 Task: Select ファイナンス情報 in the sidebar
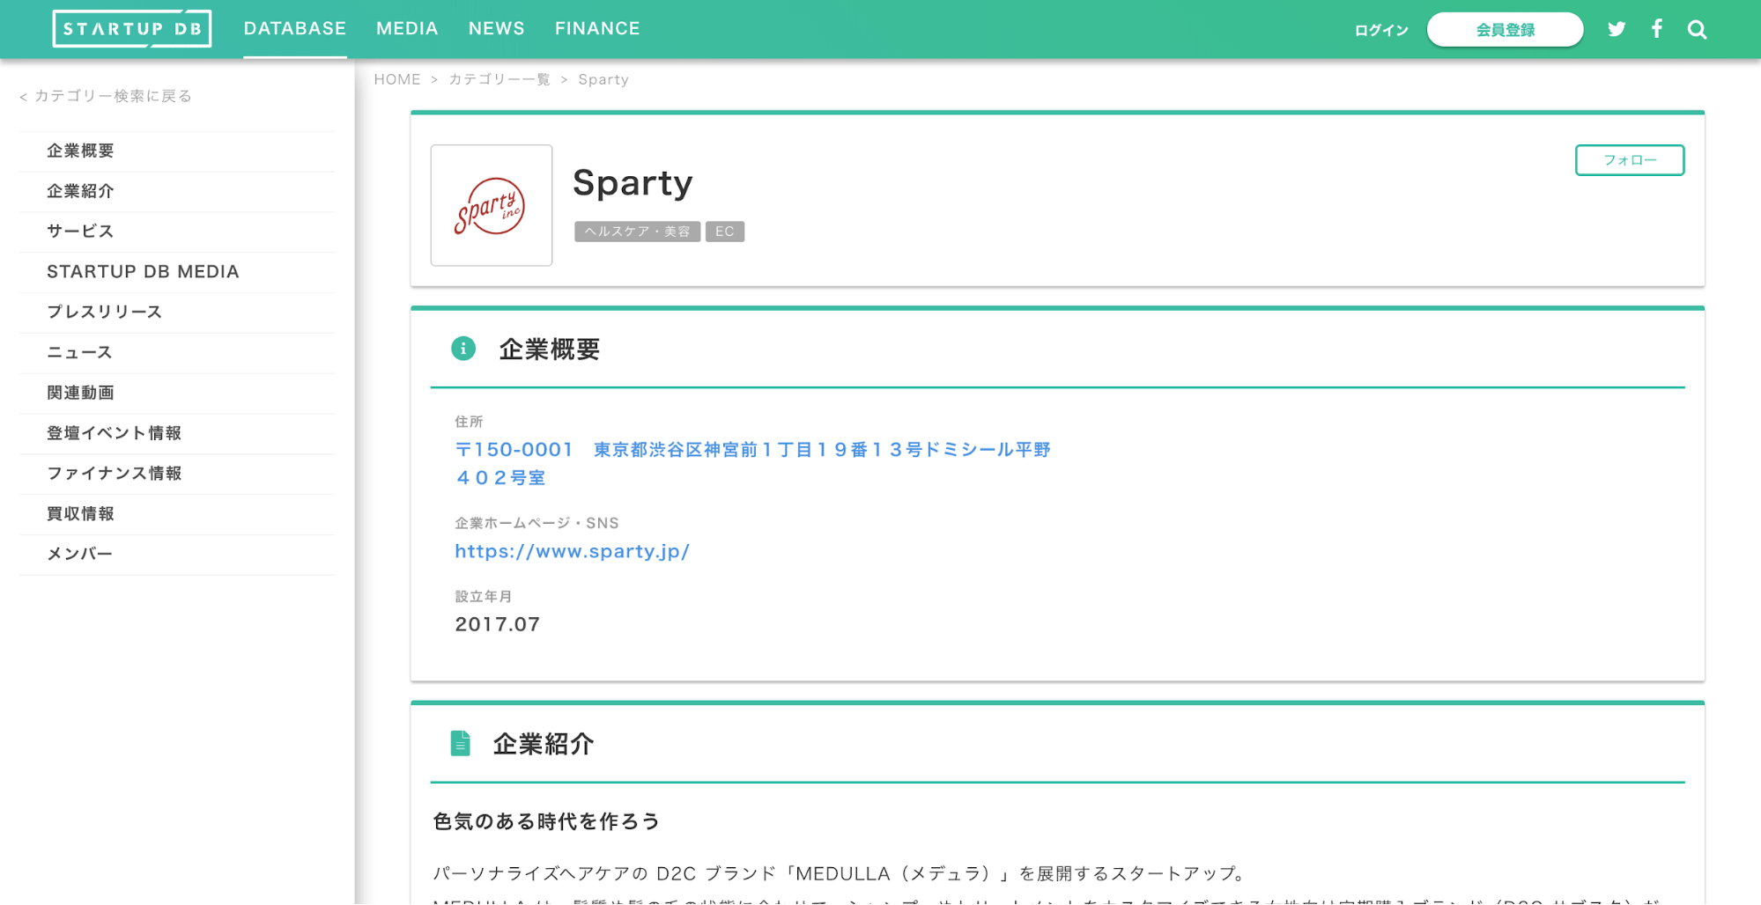(x=177, y=475)
